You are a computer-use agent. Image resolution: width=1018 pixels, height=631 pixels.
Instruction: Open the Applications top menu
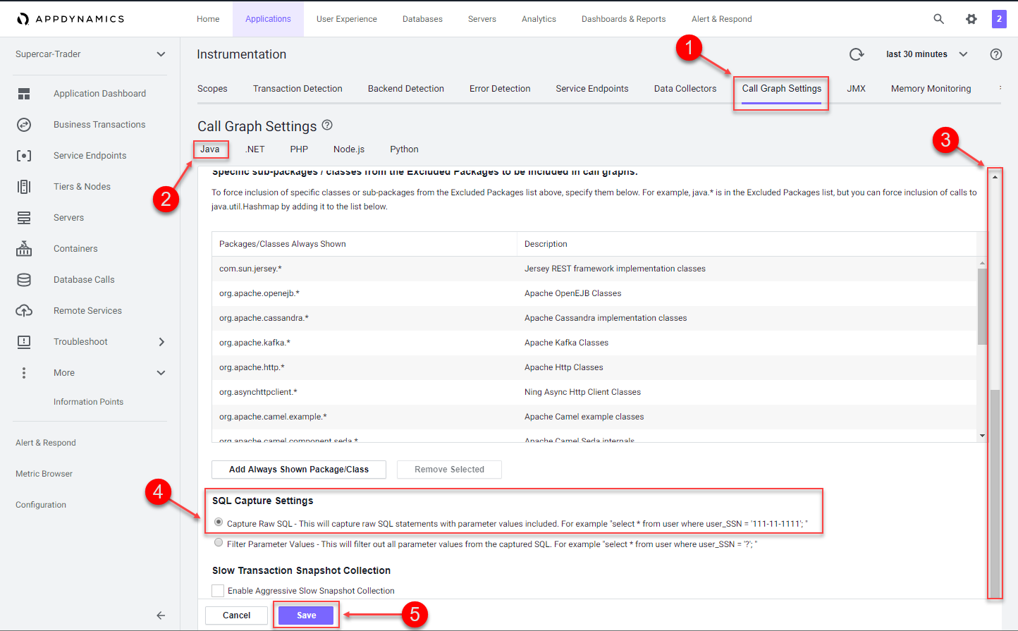point(268,19)
